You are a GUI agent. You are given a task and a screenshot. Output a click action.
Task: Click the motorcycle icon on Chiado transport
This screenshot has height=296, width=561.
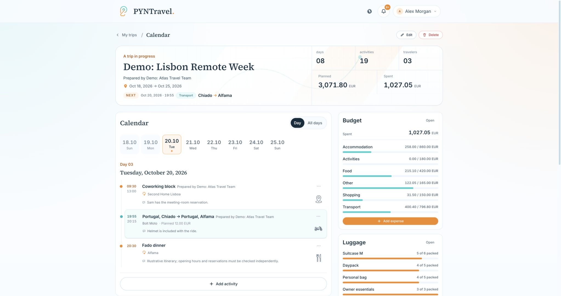point(318,229)
